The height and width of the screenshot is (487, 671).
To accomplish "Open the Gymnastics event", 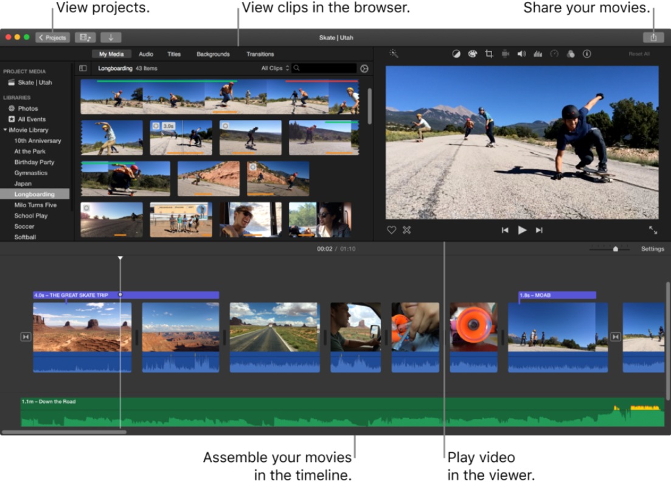I will [x=31, y=173].
